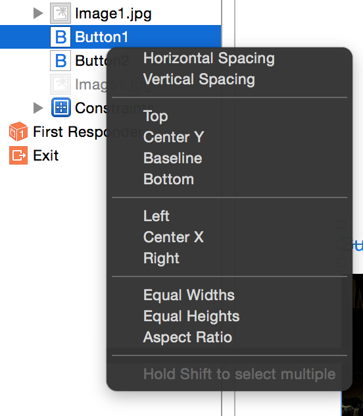Viewport: 363px width, 416px height.
Task: Click the Button2 B icon
Action: pos(60,61)
